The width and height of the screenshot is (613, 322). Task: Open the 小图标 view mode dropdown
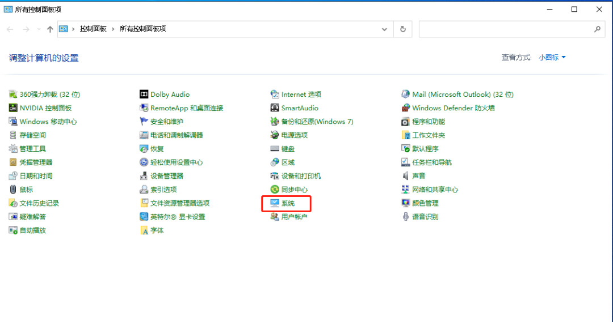(552, 57)
